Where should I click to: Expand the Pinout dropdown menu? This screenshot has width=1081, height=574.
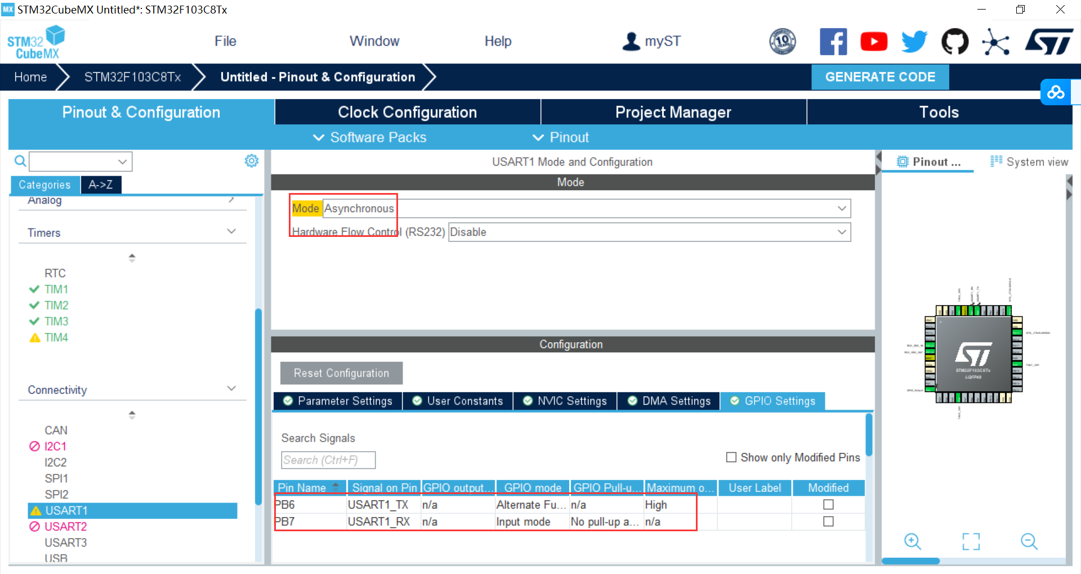(561, 137)
